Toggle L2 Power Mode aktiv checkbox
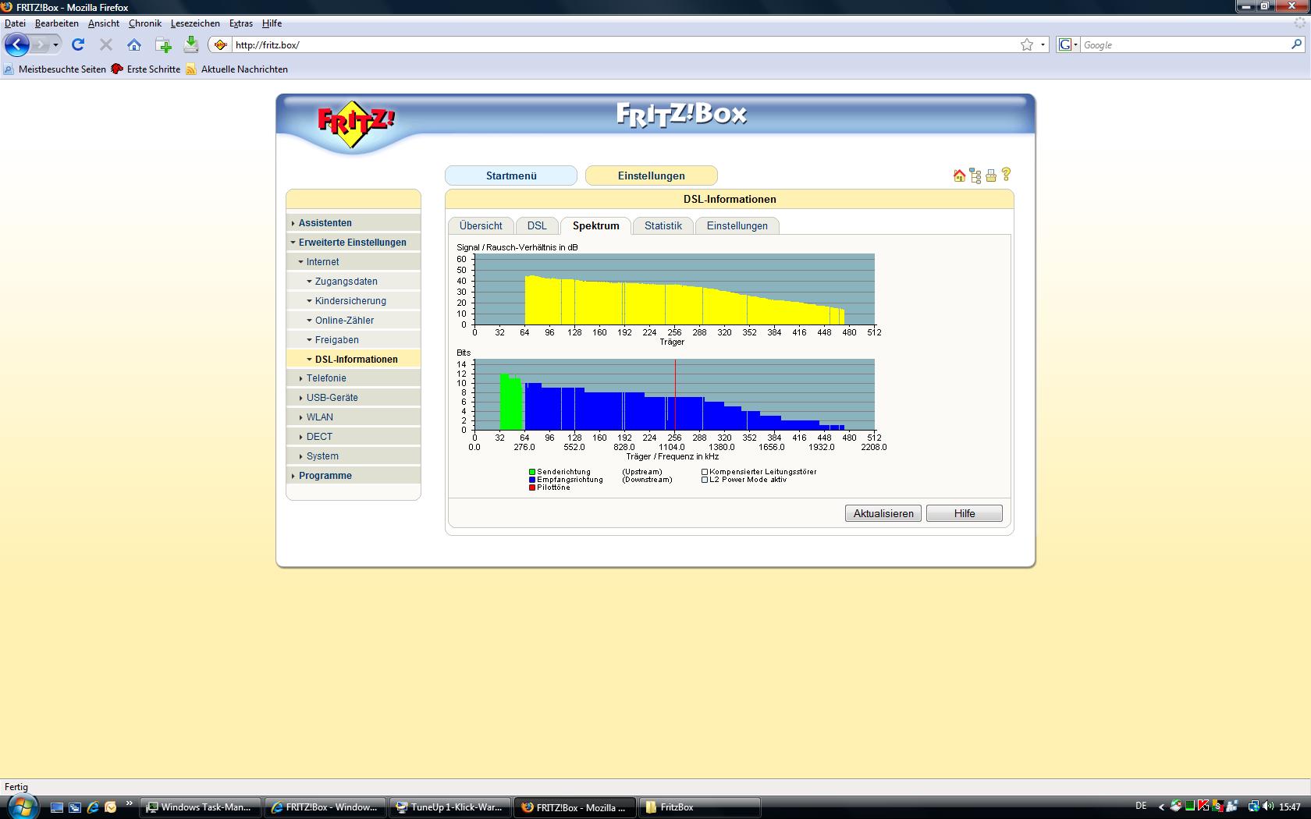This screenshot has height=819, width=1311. point(705,480)
